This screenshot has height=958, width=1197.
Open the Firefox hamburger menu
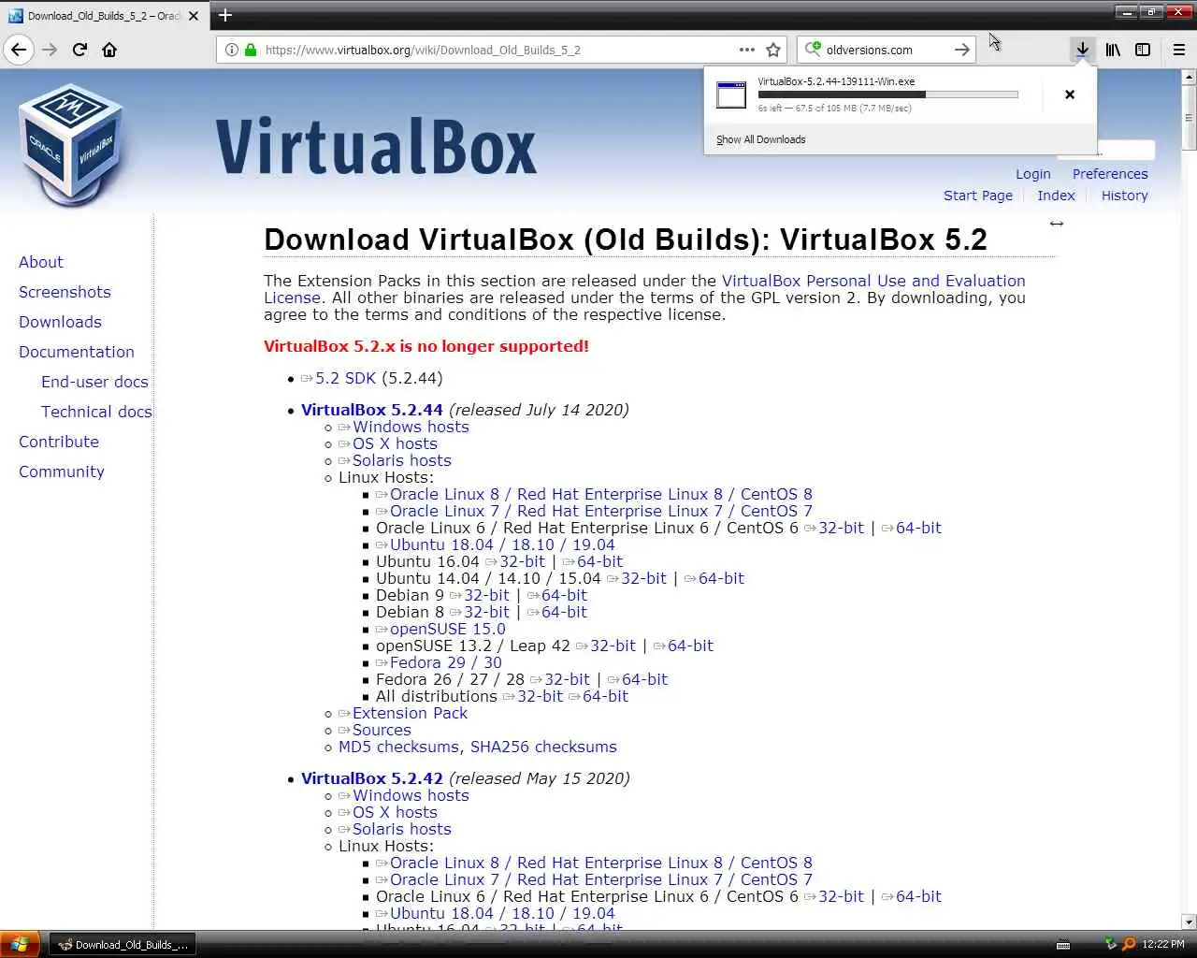[x=1178, y=50]
